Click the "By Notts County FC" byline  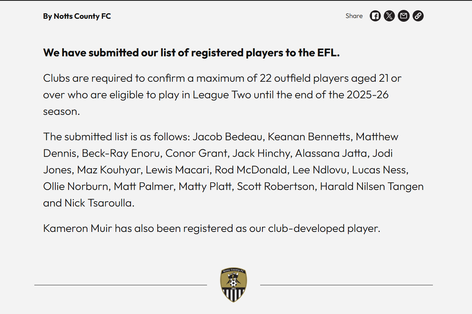[77, 16]
